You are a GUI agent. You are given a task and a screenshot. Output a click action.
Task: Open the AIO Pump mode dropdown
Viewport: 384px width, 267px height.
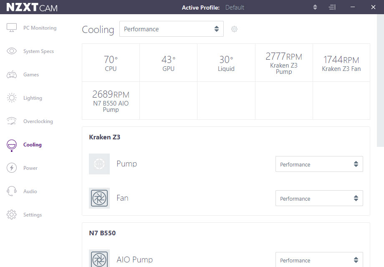click(319, 259)
